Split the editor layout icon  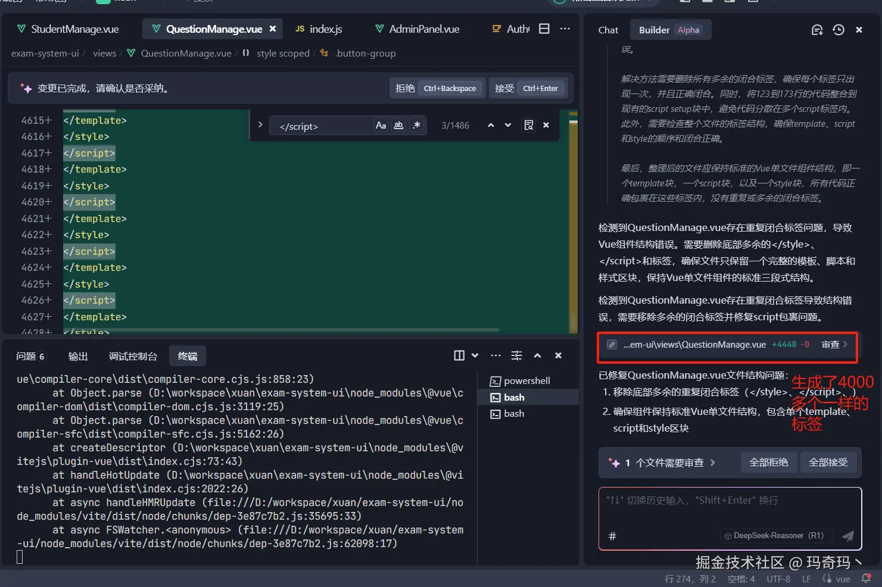tap(544, 29)
